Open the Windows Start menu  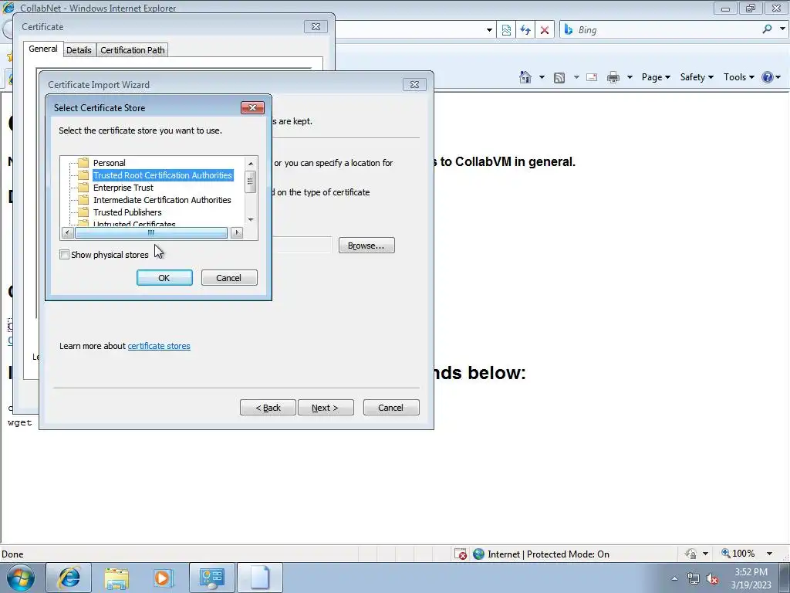pos(19,578)
